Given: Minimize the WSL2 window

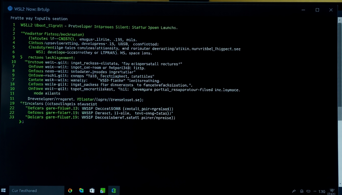Looking at the screenshot, I should click(303, 10).
